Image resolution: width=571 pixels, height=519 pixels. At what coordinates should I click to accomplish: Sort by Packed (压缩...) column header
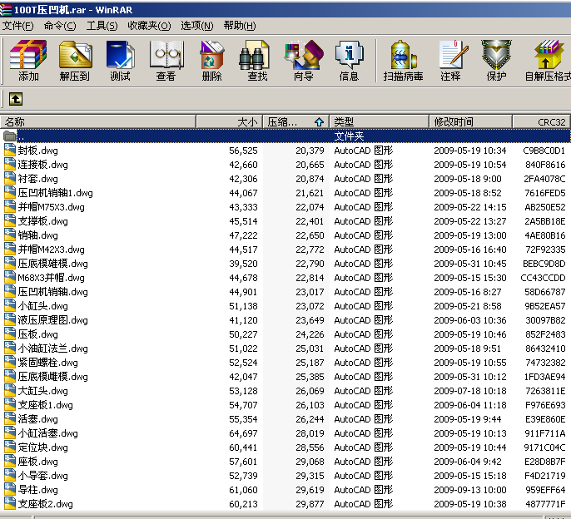(295, 122)
